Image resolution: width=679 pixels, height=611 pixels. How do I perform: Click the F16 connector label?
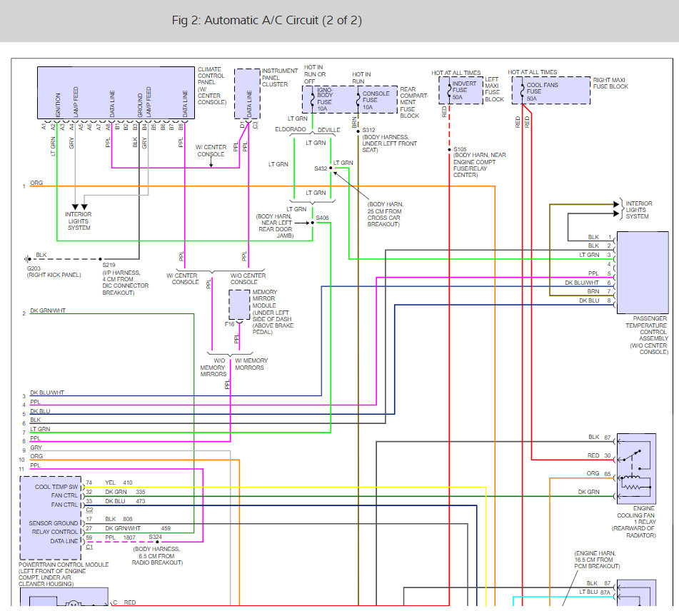tap(229, 324)
